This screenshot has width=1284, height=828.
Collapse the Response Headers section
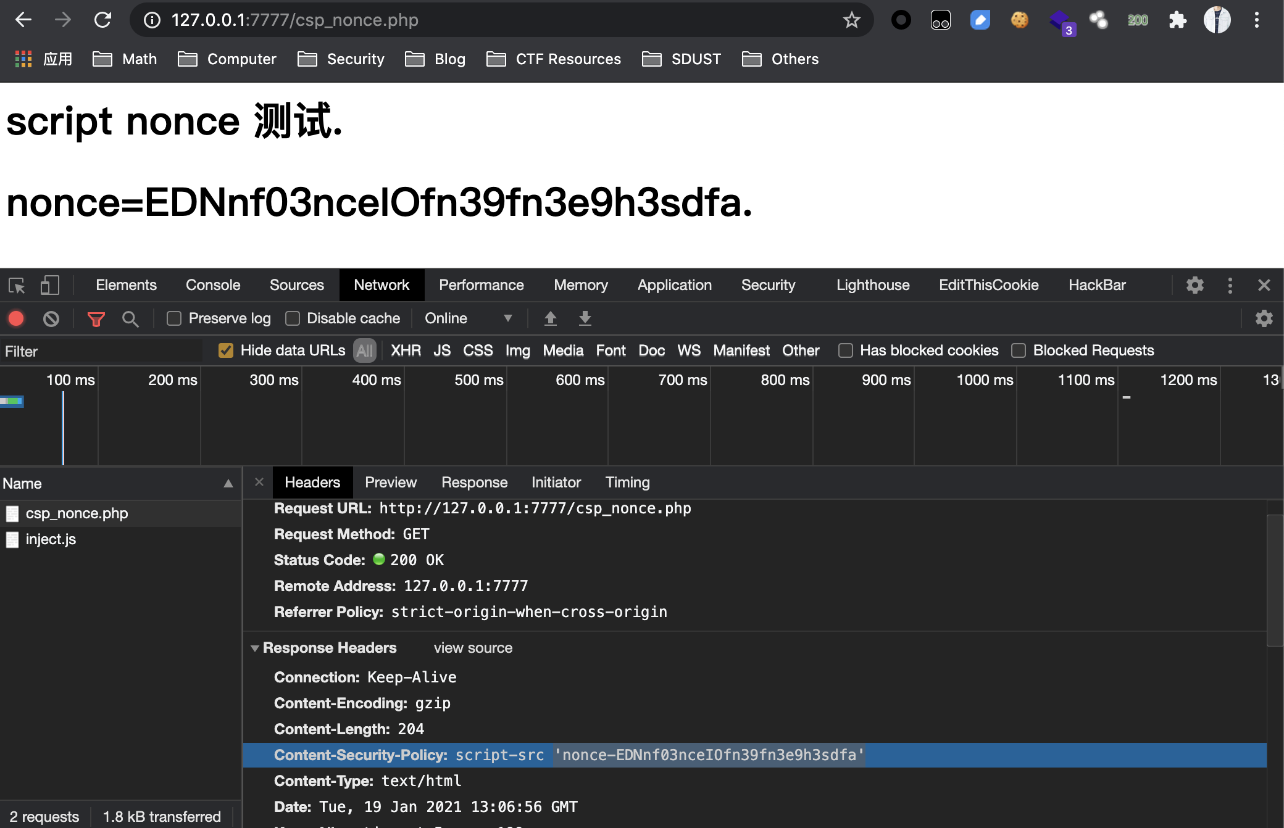(254, 648)
